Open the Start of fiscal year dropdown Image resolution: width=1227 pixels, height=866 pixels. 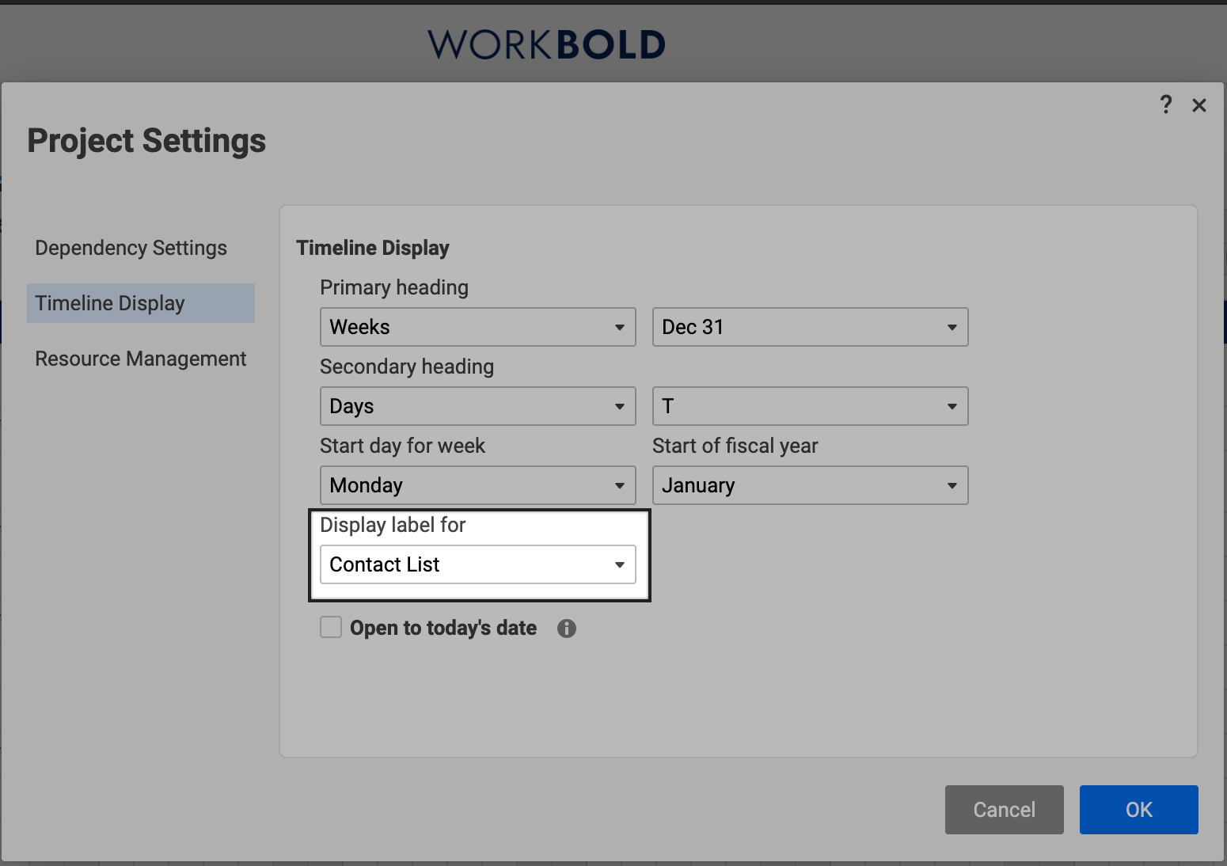pyautogui.click(x=810, y=485)
